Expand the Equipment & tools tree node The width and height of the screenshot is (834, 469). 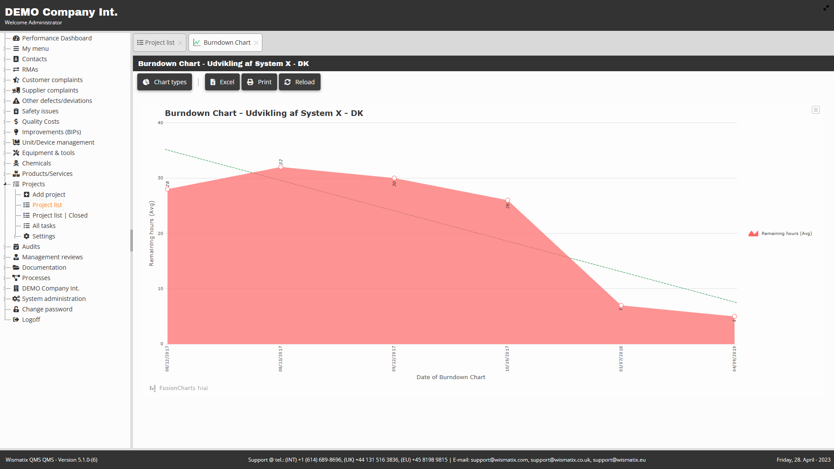pyautogui.click(x=5, y=153)
